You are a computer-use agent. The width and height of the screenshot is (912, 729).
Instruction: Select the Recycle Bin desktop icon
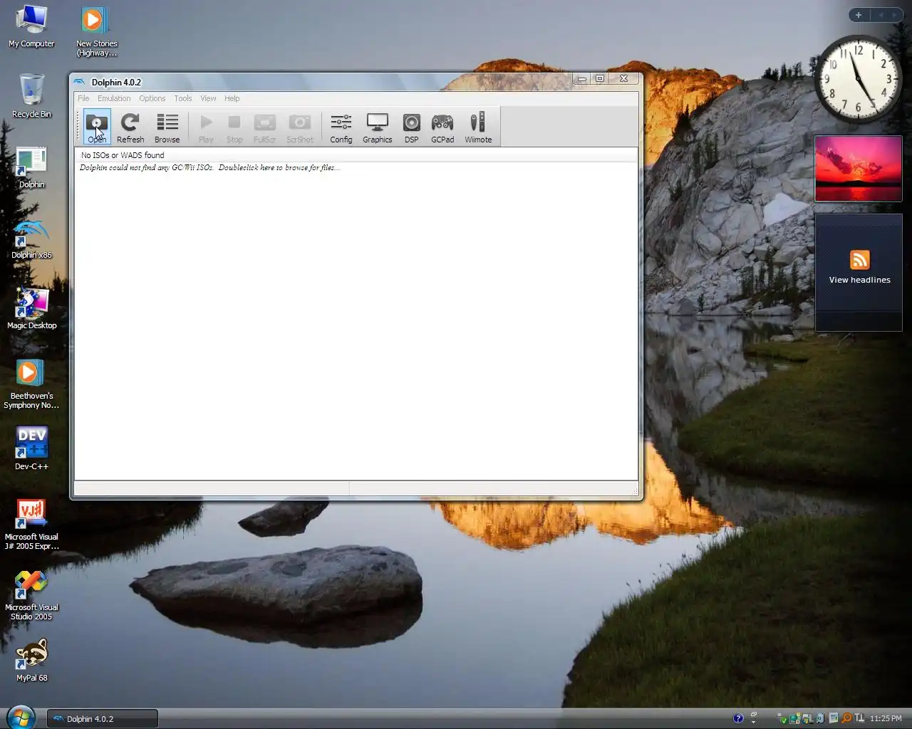click(31, 95)
